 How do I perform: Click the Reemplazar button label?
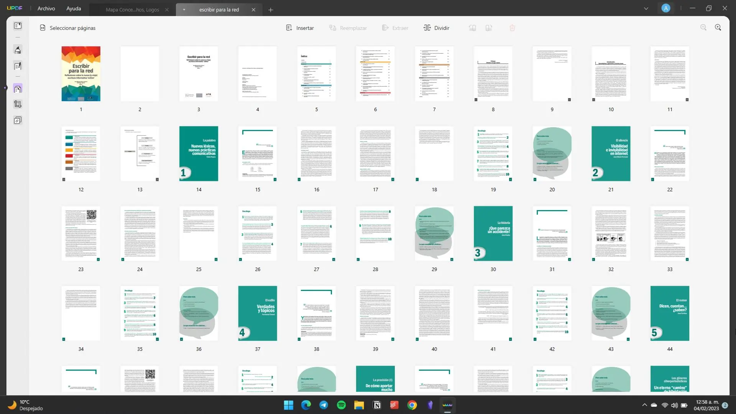coord(353,28)
